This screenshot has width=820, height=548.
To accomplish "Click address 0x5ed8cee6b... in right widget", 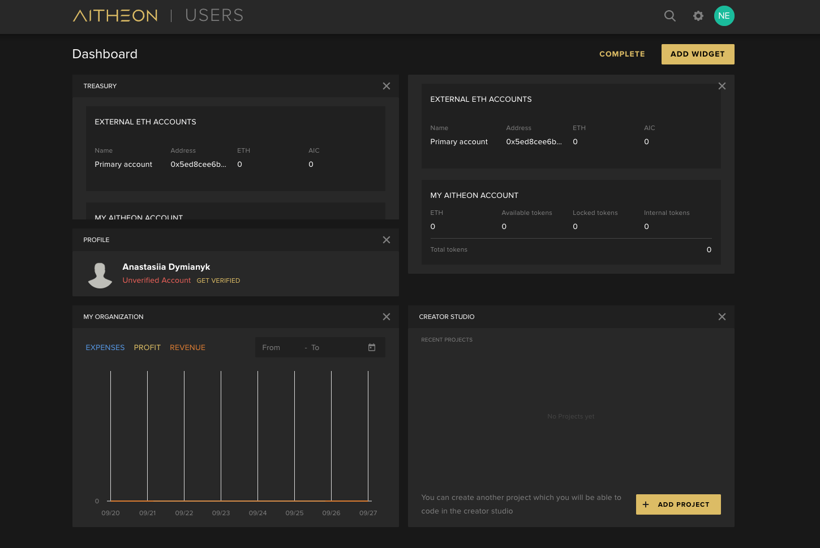I will (534, 142).
